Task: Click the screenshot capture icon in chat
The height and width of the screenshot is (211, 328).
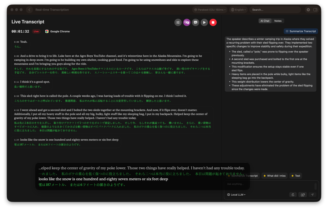Action: (x=303, y=195)
